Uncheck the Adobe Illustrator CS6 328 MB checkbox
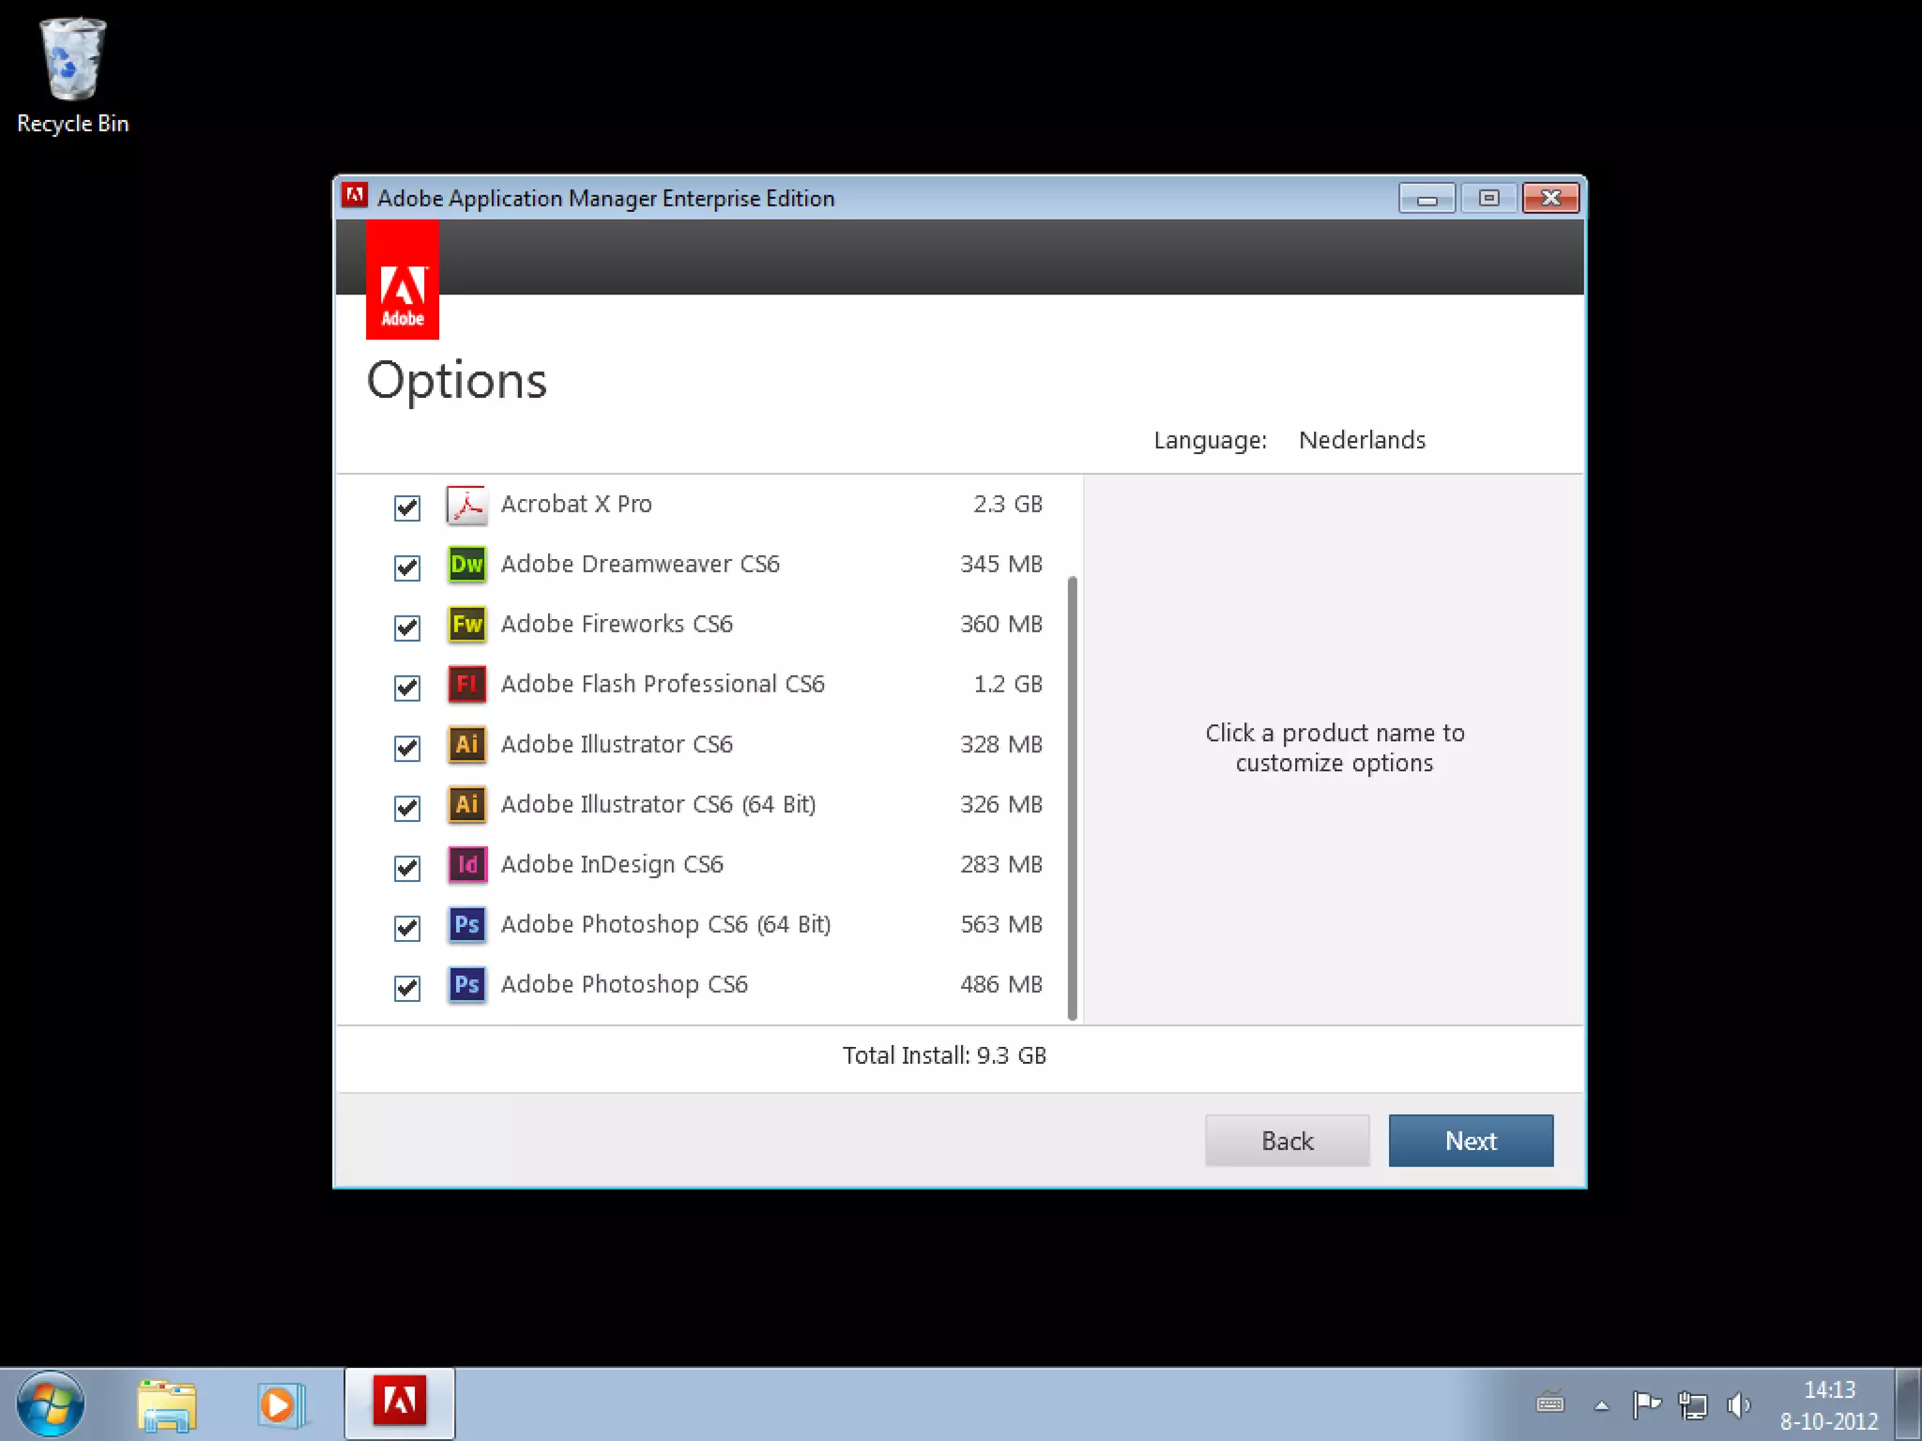The image size is (1922, 1441). 407,748
